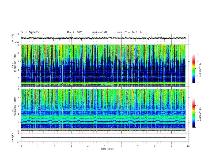The height and width of the screenshot is (164, 212).
Task: Select the ch.2 colorbar "log(PSD)(V²/Hz)" label
Action: pos(200,114)
